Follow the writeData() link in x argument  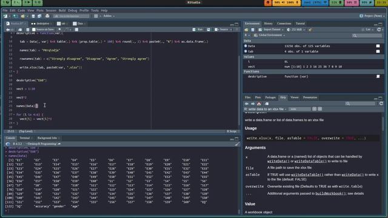coord(278,161)
